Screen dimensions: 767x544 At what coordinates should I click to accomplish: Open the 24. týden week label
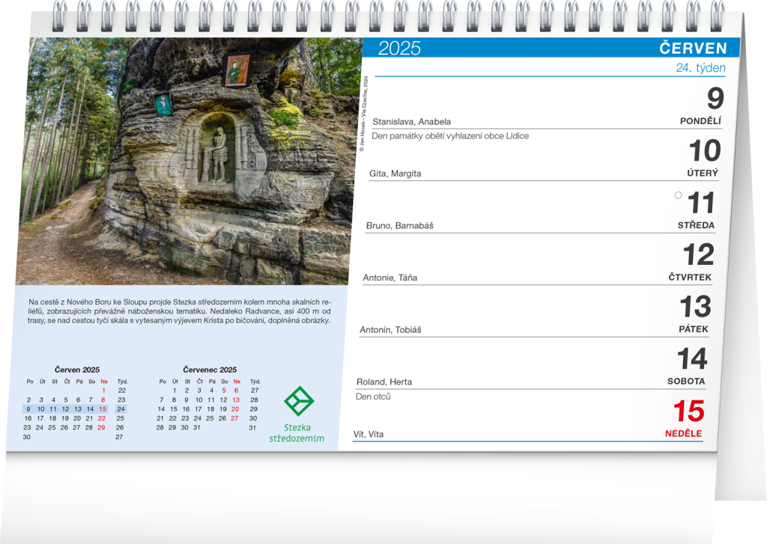click(x=700, y=68)
